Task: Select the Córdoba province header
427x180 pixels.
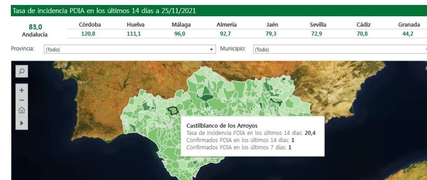Action: tap(89, 25)
